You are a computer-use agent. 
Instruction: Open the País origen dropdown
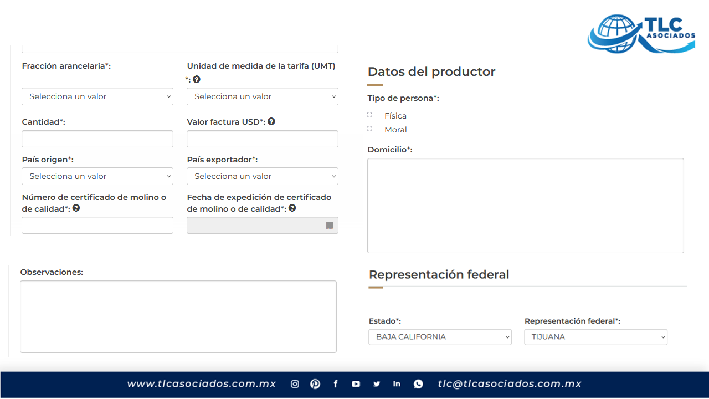(97, 176)
